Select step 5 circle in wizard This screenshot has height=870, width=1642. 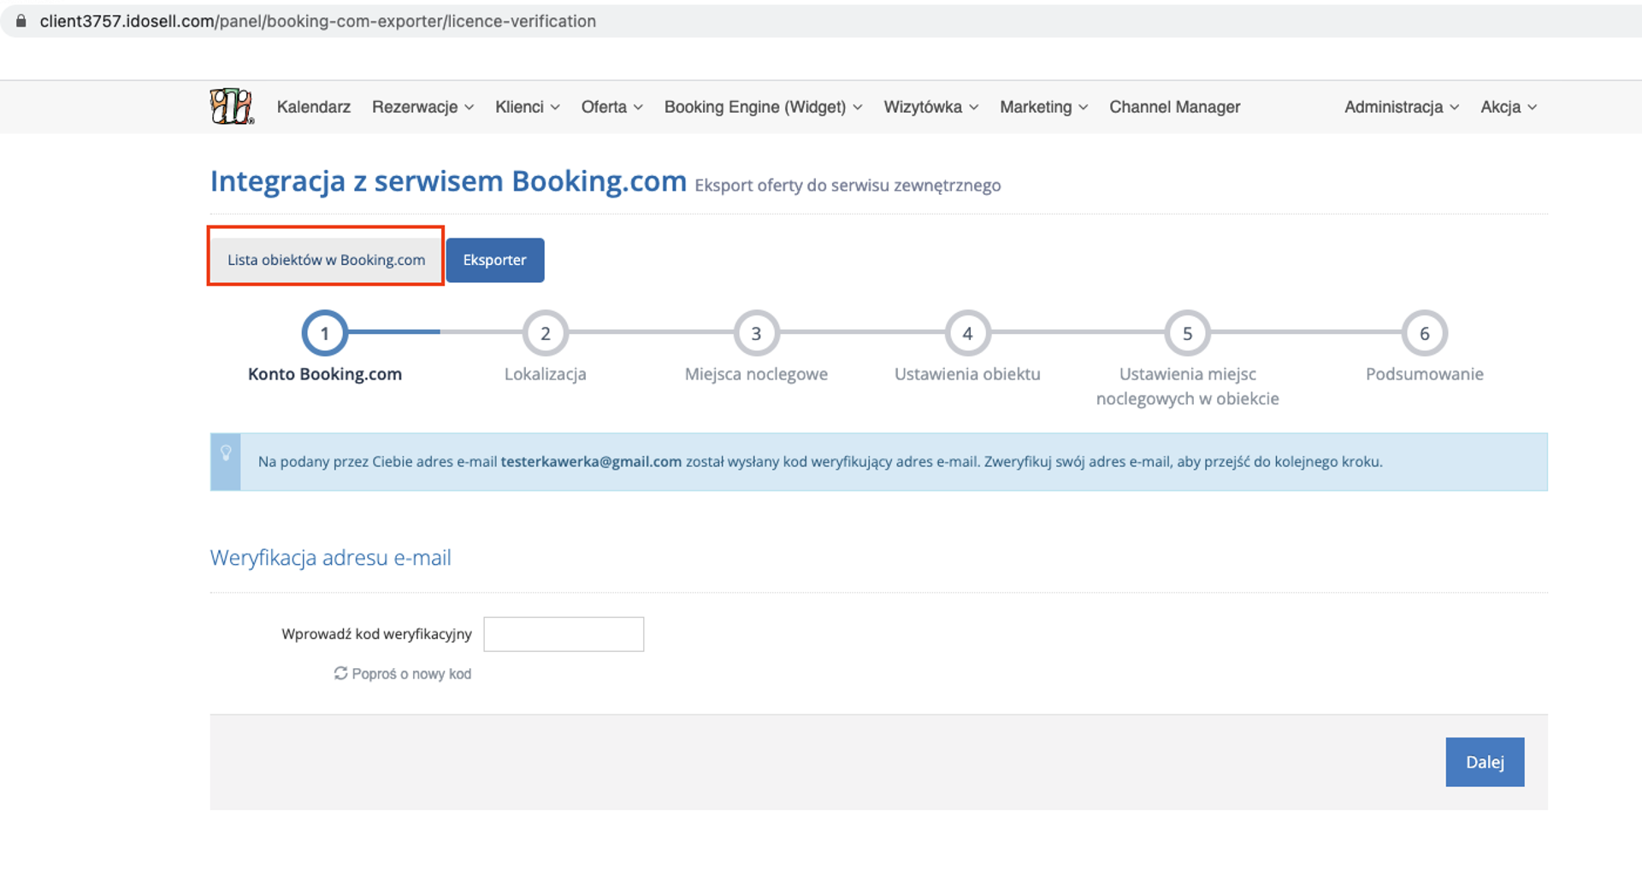[1187, 333]
